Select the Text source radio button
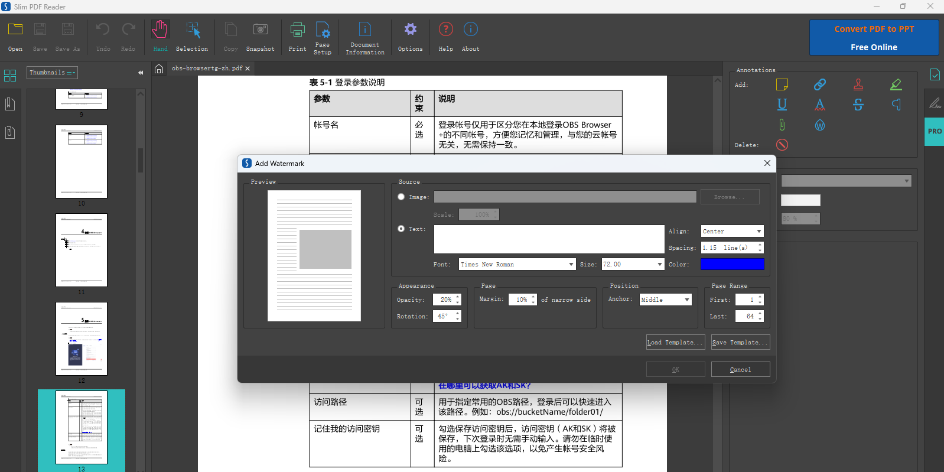Image resolution: width=944 pixels, height=472 pixels. click(x=402, y=229)
